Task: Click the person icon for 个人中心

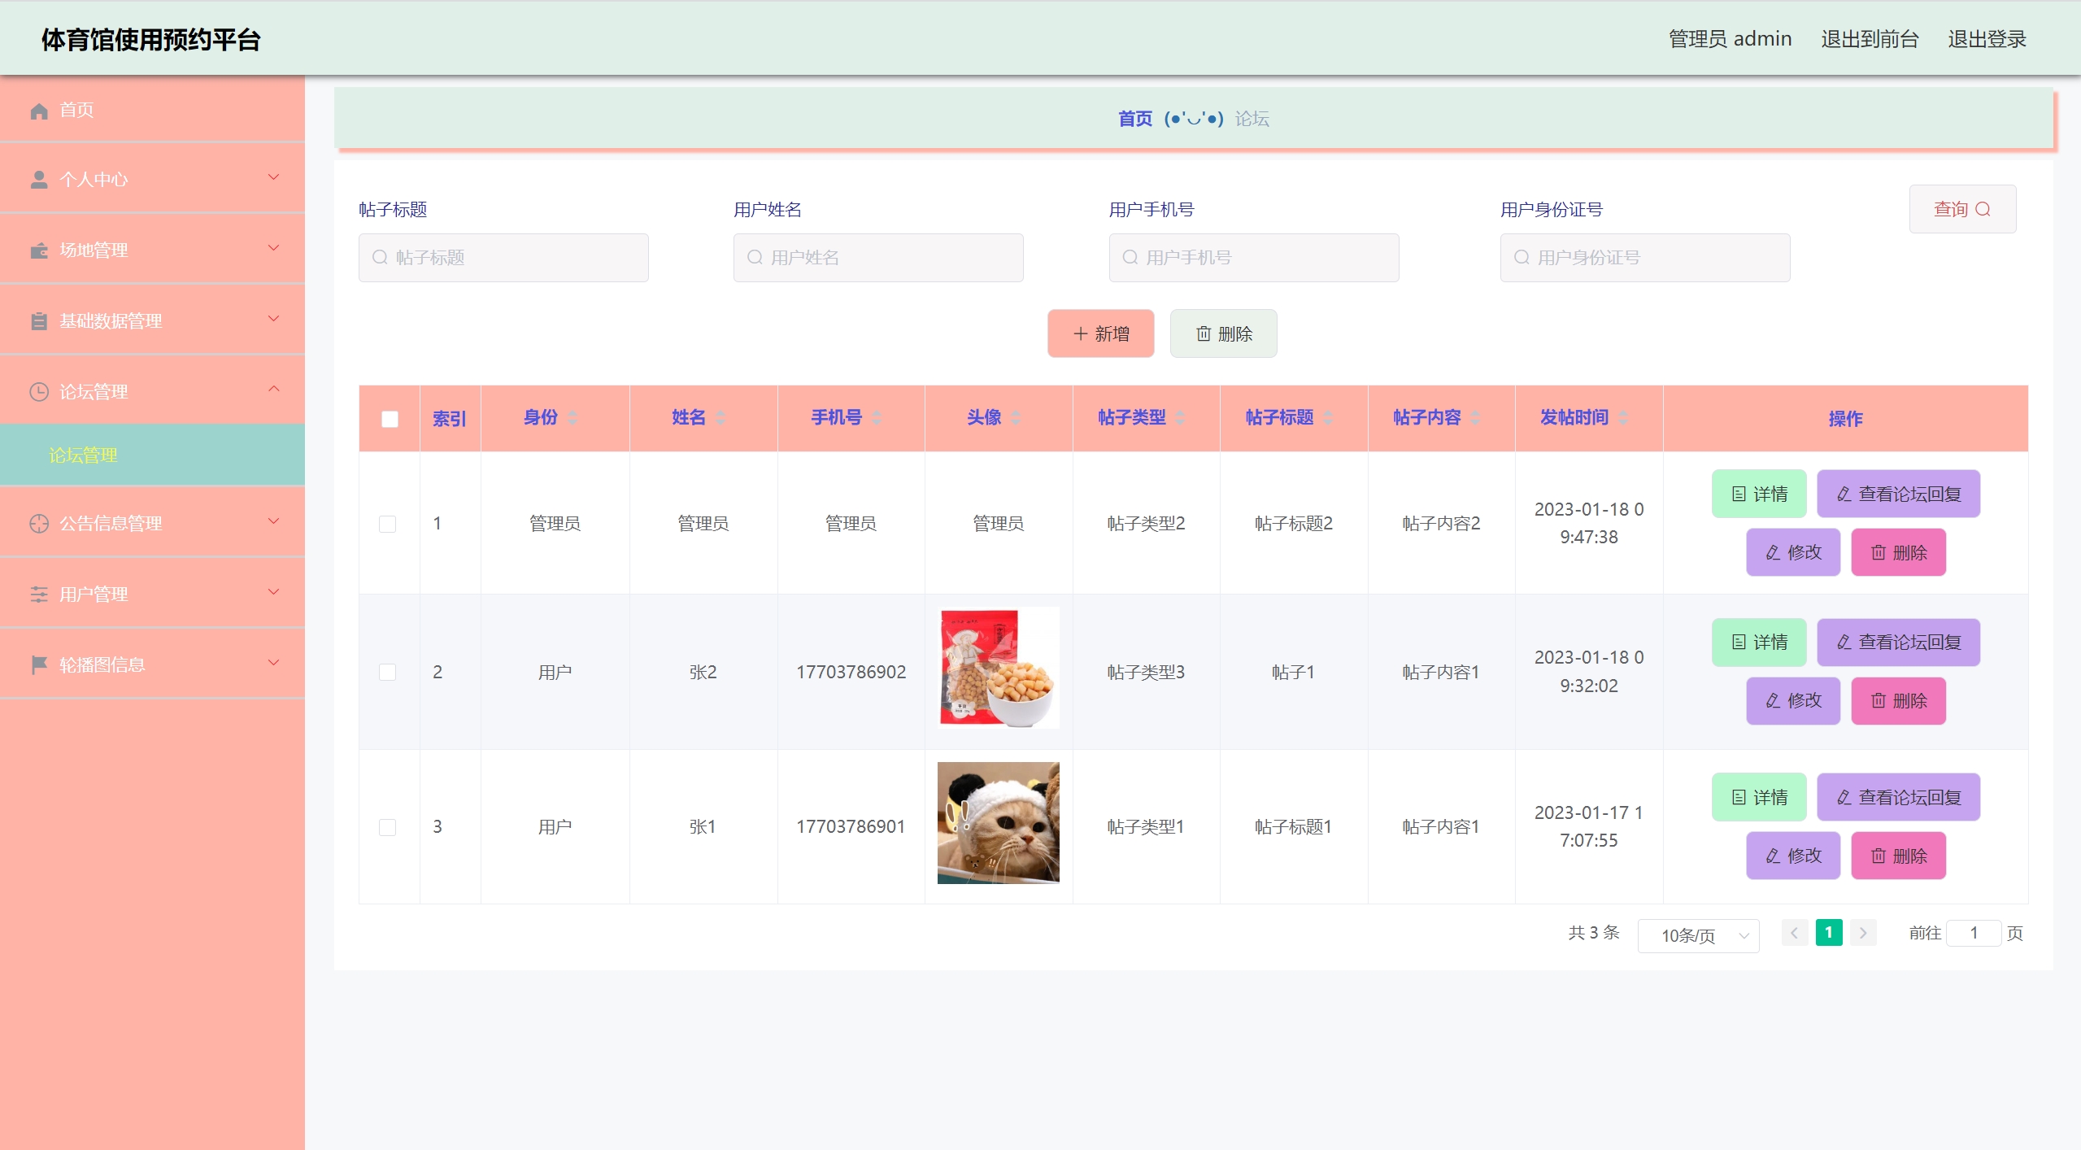Action: pyautogui.click(x=39, y=180)
